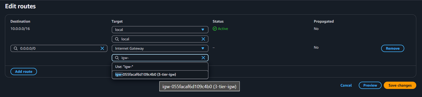The image size is (422, 97).
Task: Focus the local target search input
Action: [x=160, y=39]
